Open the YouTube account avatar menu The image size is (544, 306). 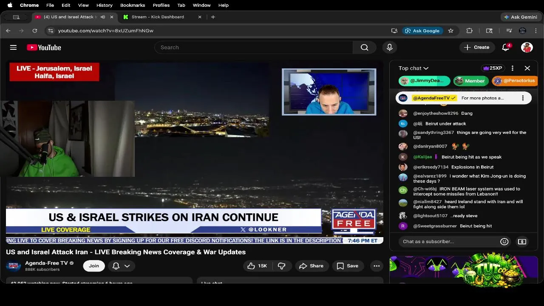tap(527, 48)
